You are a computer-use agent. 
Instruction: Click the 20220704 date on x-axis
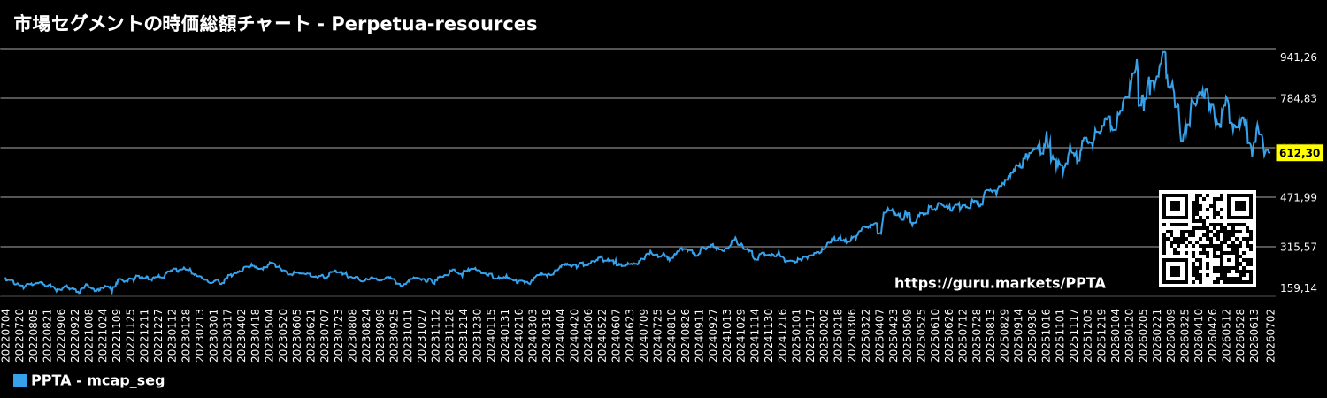(6, 334)
